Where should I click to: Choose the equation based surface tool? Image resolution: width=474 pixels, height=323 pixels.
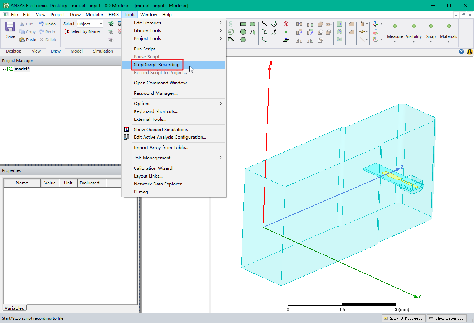pyautogui.click(x=252, y=32)
